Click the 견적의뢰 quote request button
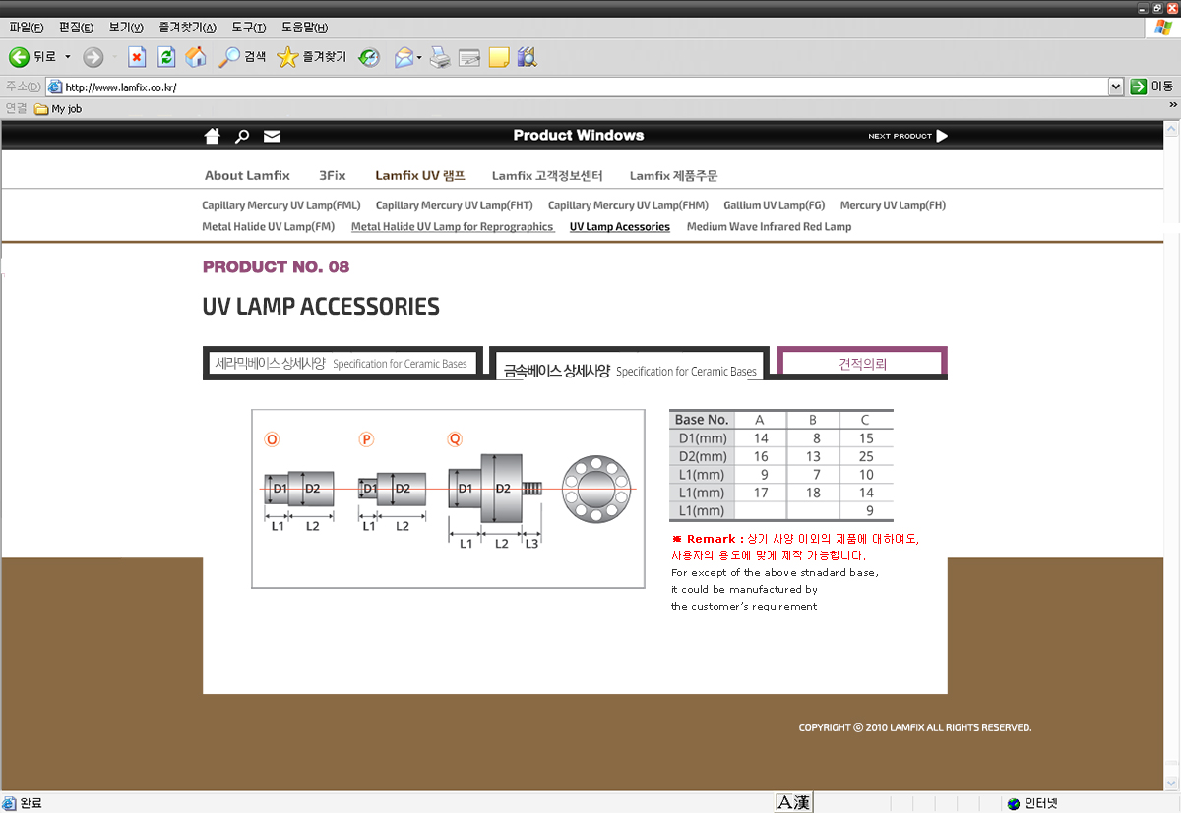Viewport: 1181px width, 813px height. coord(862,364)
